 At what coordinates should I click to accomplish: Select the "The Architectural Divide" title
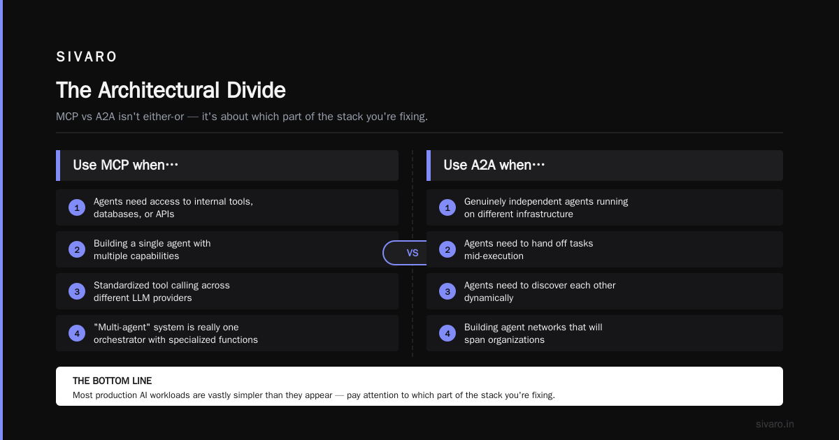[171, 90]
